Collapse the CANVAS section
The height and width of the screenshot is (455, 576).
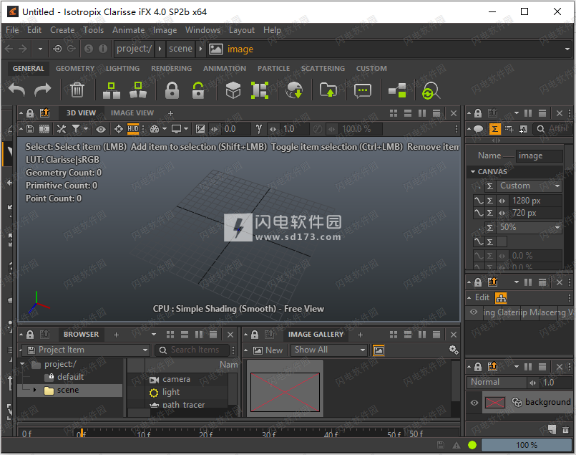(473, 171)
